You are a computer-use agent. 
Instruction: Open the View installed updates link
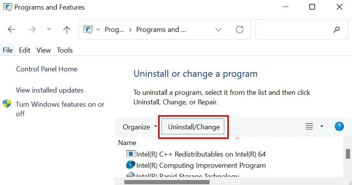point(50,90)
